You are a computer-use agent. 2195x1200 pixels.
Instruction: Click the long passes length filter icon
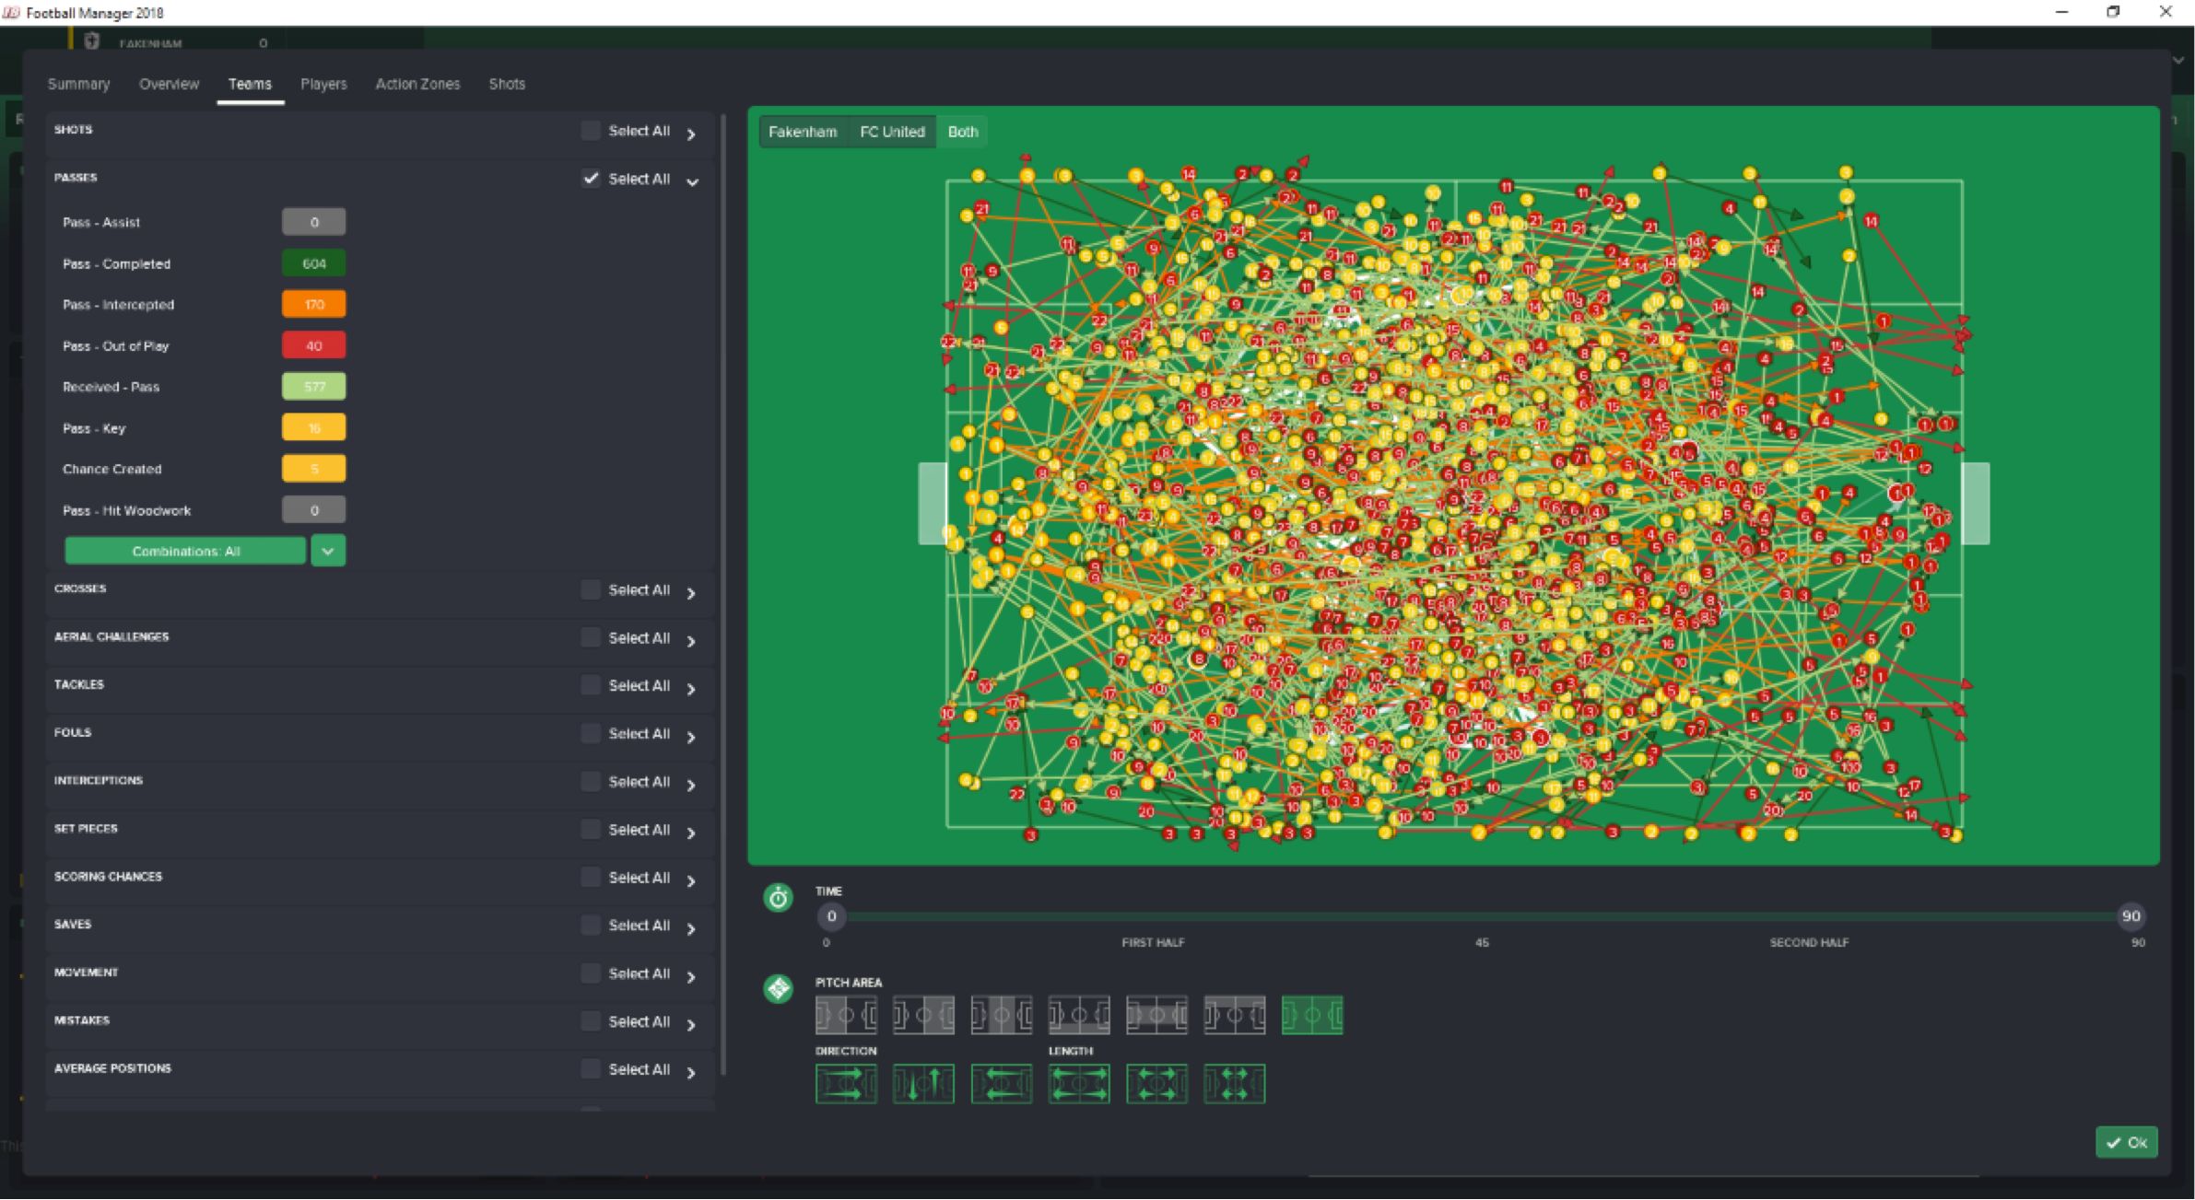[1080, 1083]
